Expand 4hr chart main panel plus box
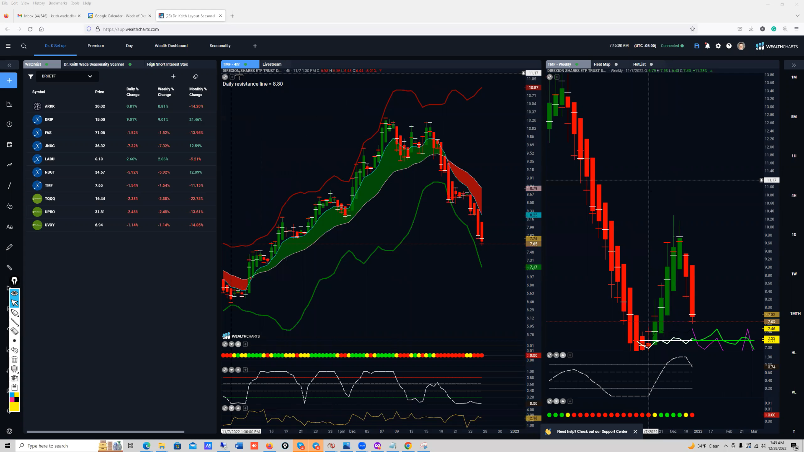 232,77
